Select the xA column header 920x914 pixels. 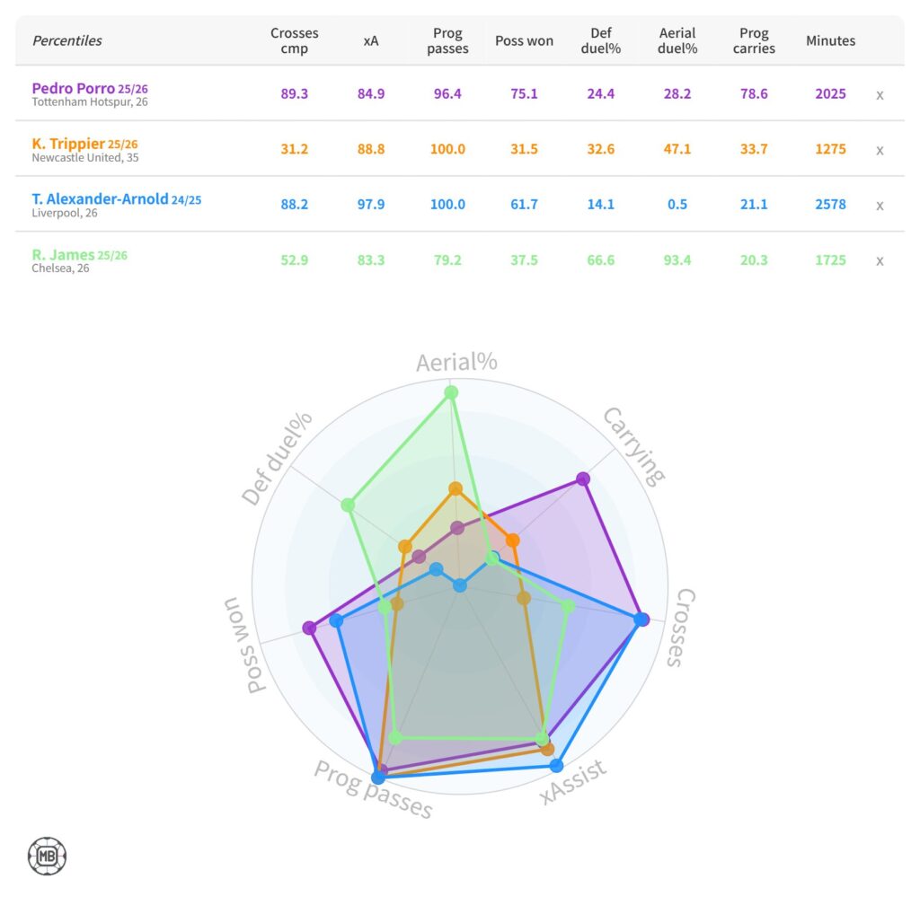click(x=370, y=40)
